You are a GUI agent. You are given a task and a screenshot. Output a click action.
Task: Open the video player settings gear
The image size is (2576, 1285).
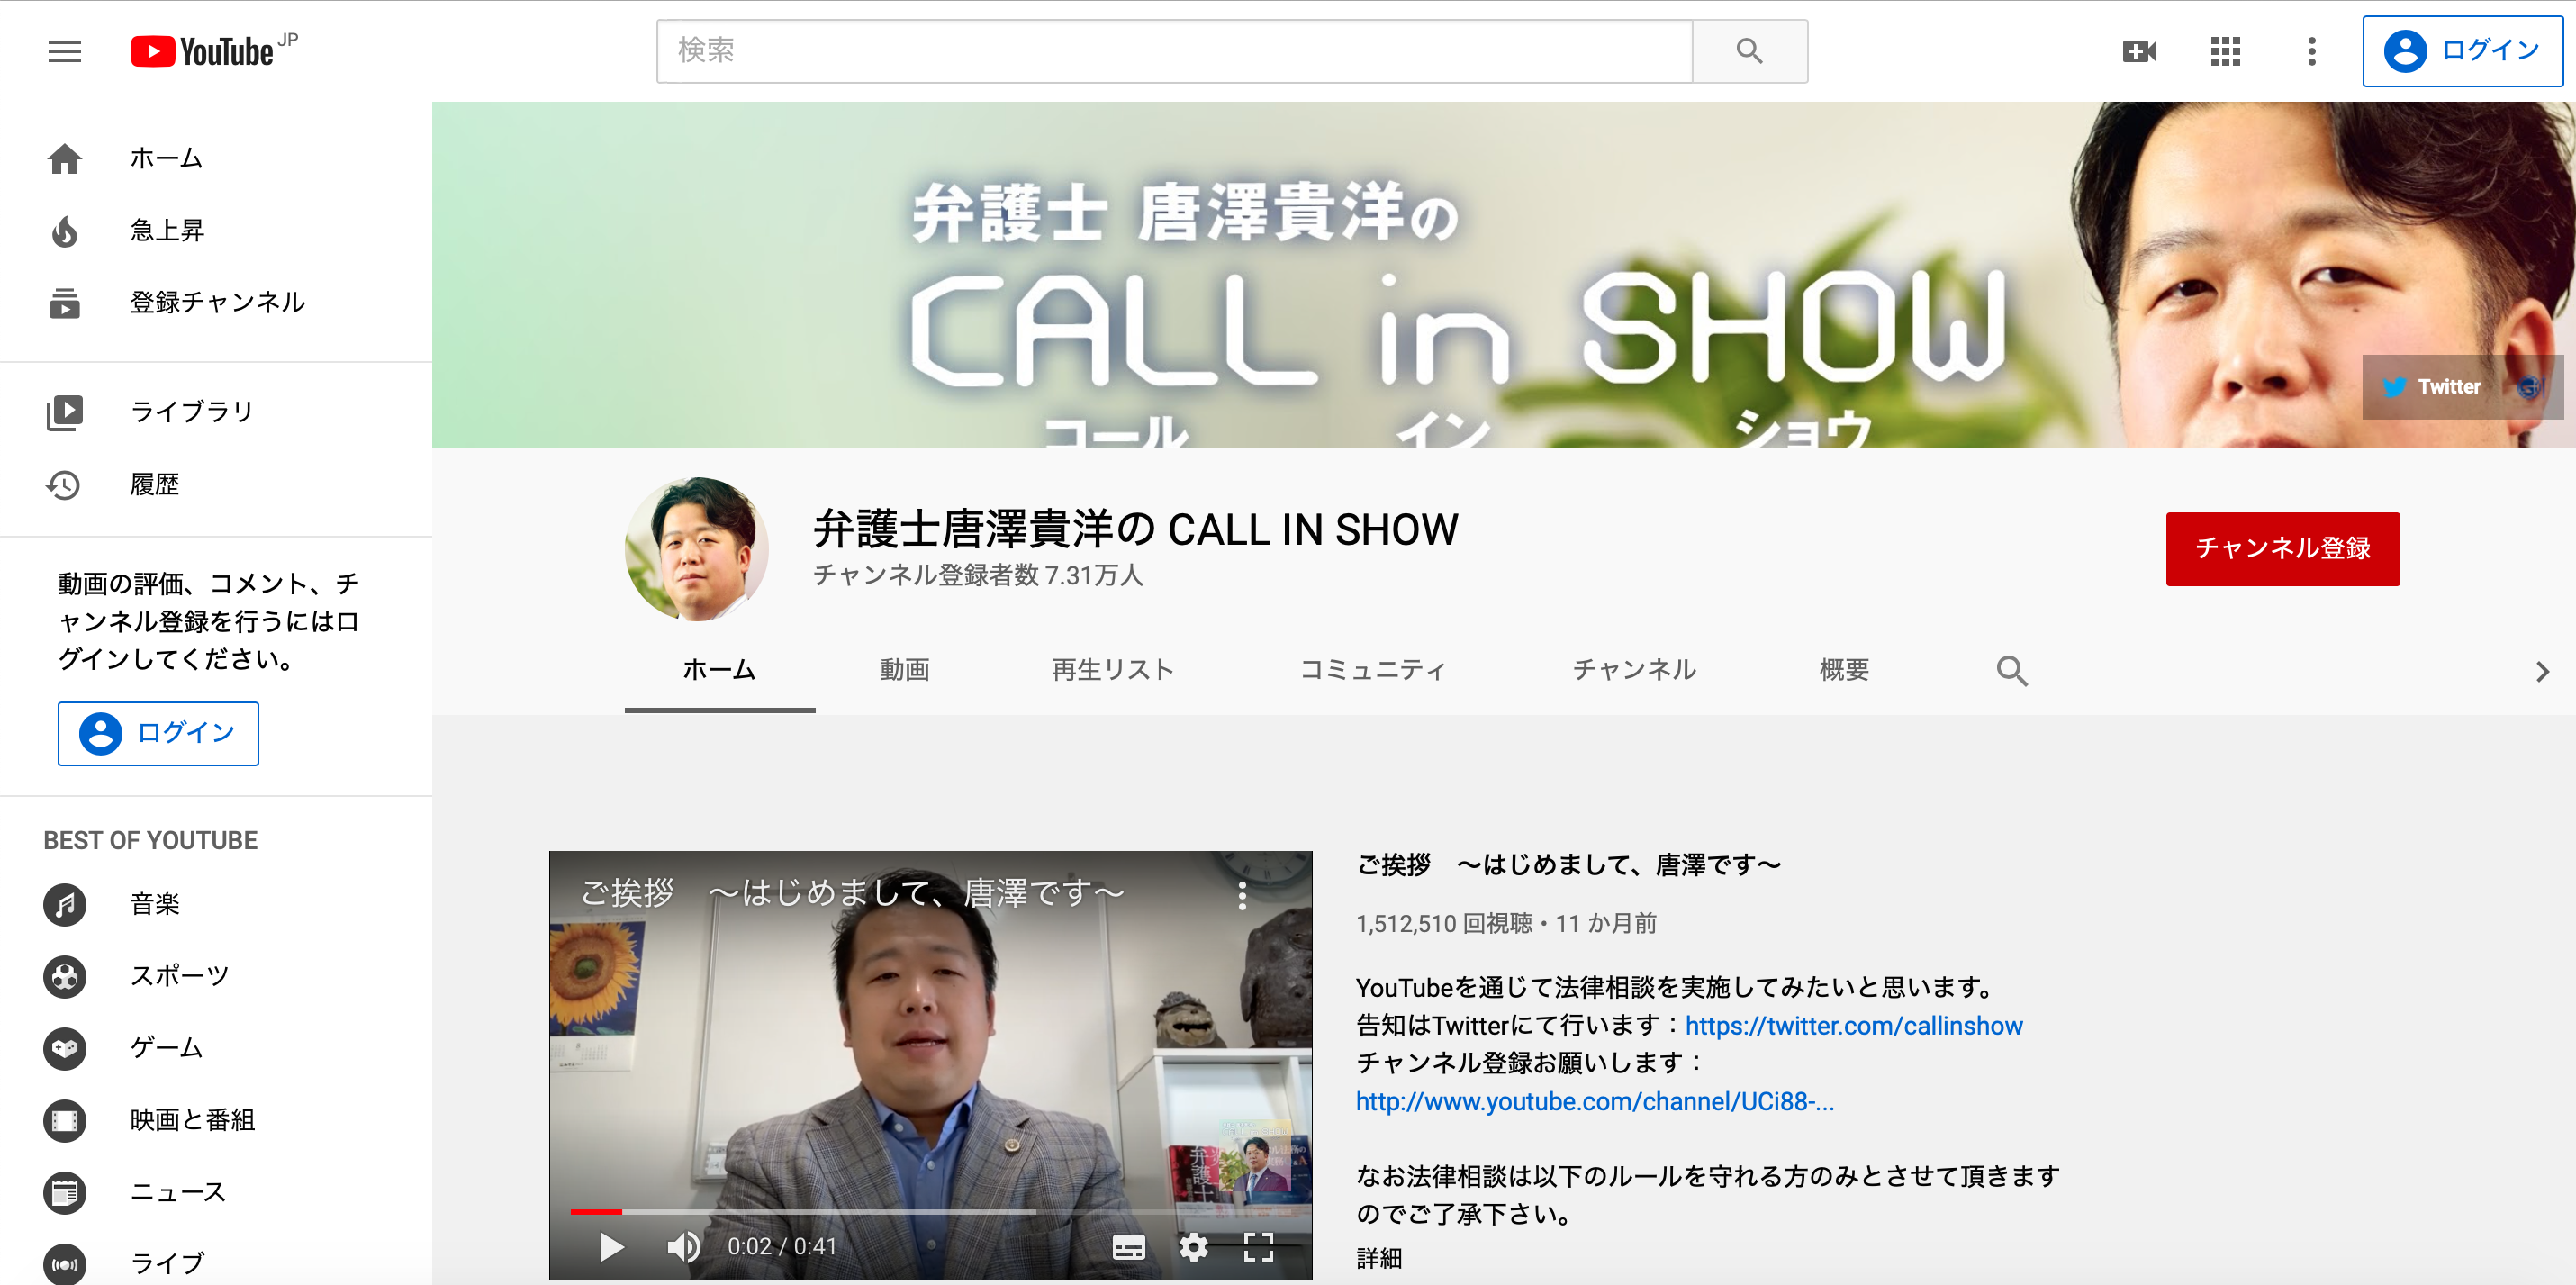pyautogui.click(x=1193, y=1247)
